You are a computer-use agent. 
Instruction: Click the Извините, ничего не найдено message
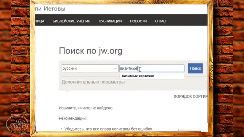(86, 108)
